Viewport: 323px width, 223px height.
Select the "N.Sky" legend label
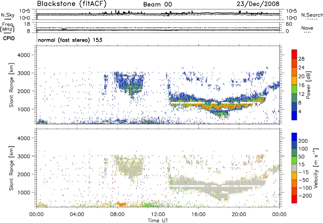pos(8,15)
